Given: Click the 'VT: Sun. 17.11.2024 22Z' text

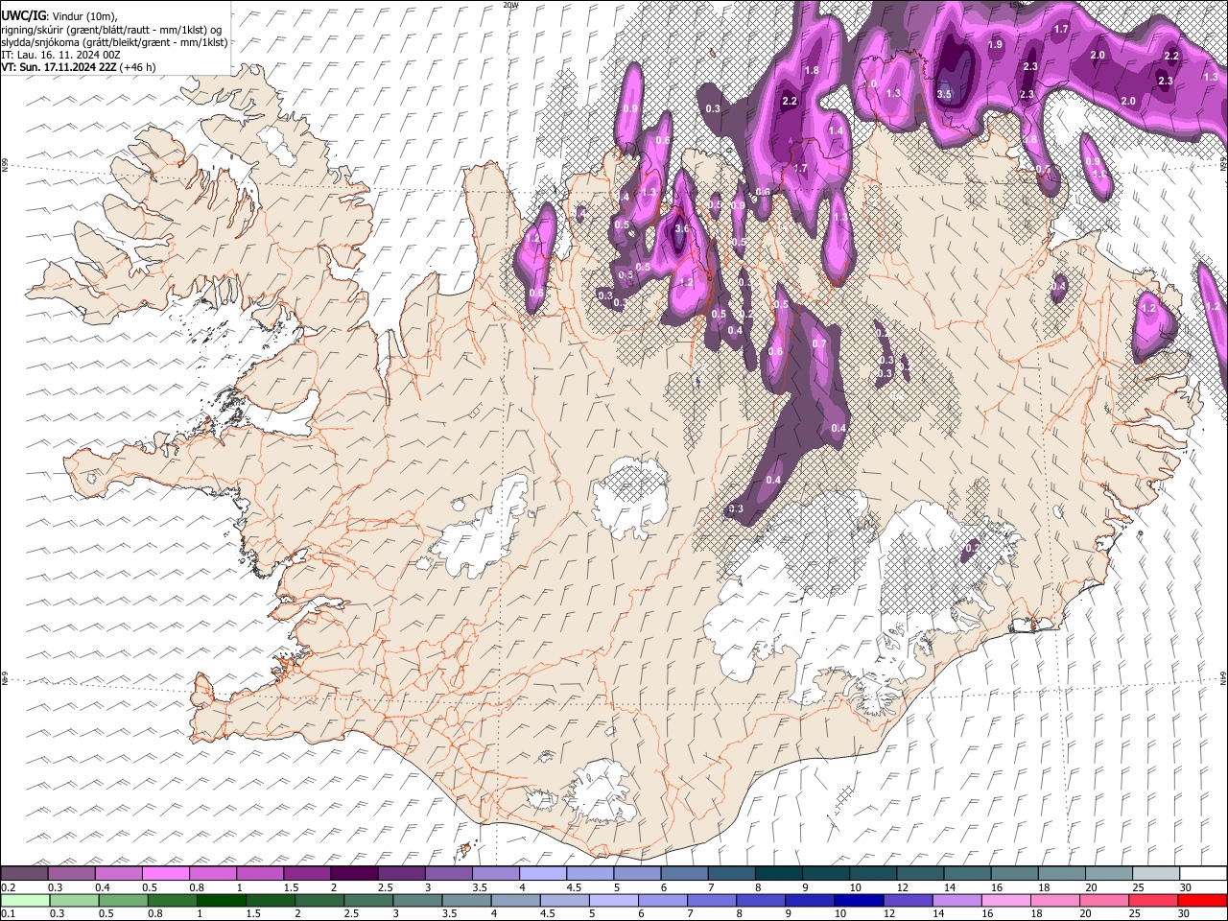Looking at the screenshot, I should [59, 67].
